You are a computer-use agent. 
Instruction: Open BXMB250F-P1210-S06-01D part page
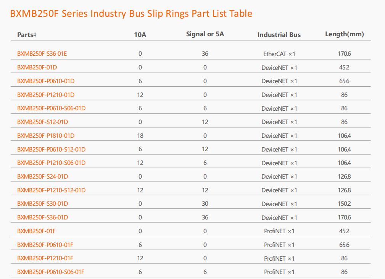[51, 163]
